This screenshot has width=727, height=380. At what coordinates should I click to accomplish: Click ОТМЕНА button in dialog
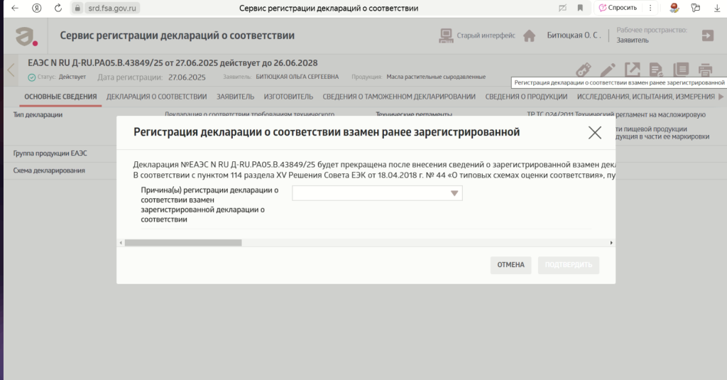(x=511, y=265)
